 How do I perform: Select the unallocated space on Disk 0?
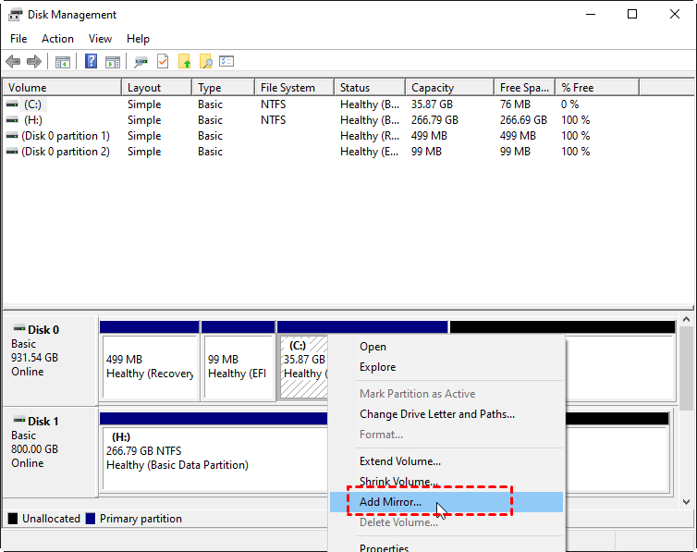point(620,367)
